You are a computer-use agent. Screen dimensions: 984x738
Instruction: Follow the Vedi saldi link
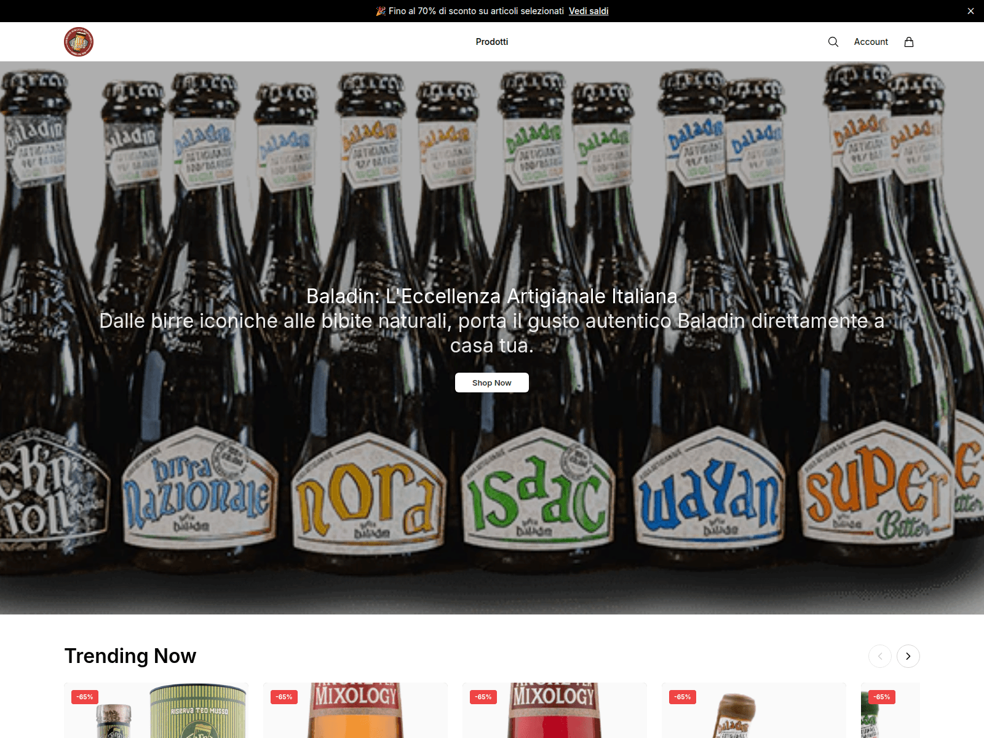[589, 11]
